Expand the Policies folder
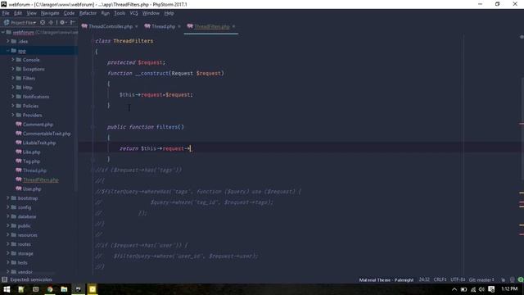 click(x=13, y=106)
